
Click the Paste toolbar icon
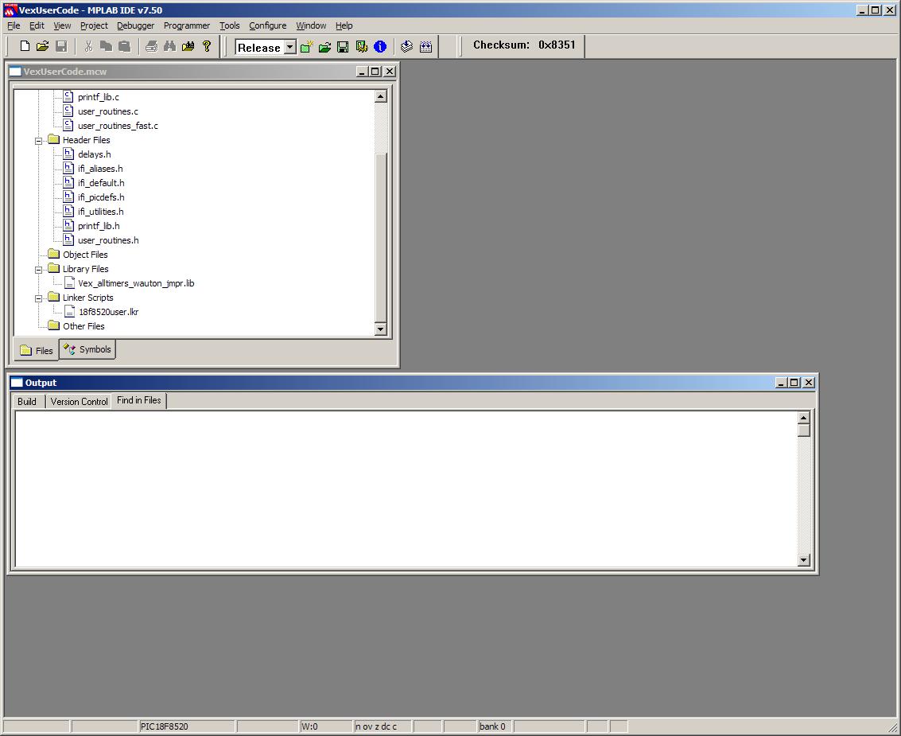tap(125, 46)
